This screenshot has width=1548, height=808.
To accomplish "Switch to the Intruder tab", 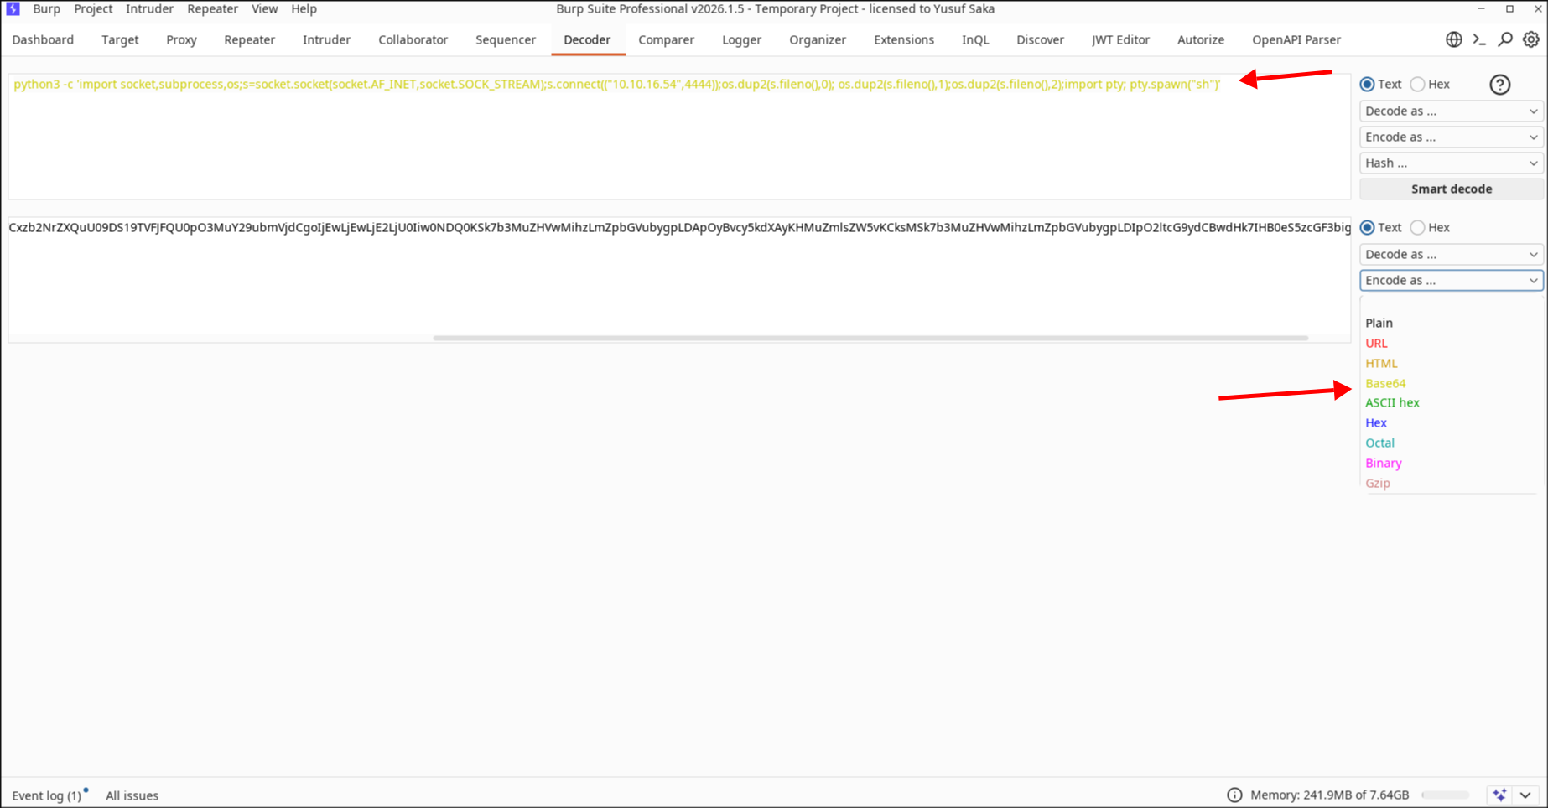I will point(326,39).
